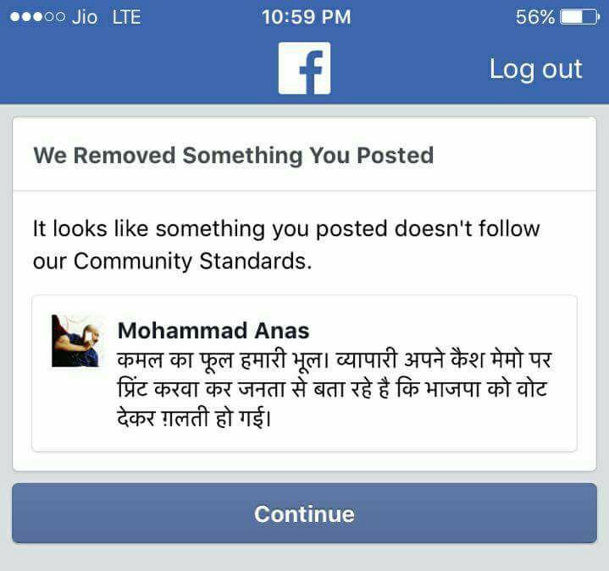The image size is (609, 571).
Task: Tap the 10:59 PM clock
Action: tap(306, 17)
